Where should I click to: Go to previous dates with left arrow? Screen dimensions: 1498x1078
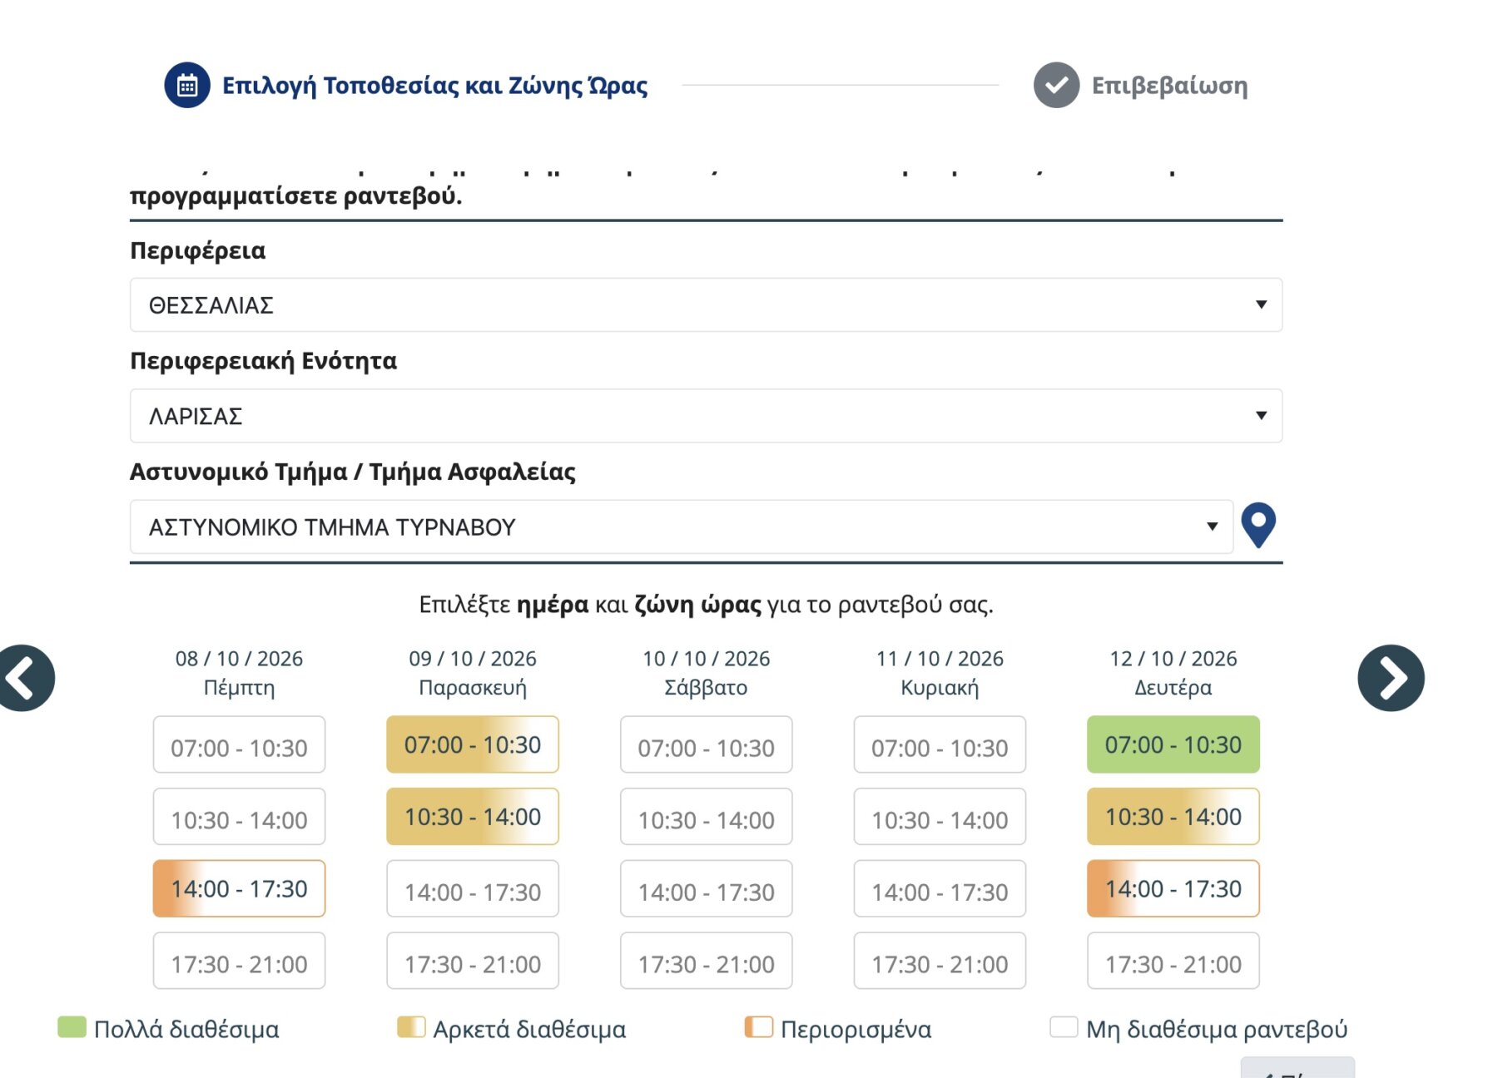coord(24,678)
